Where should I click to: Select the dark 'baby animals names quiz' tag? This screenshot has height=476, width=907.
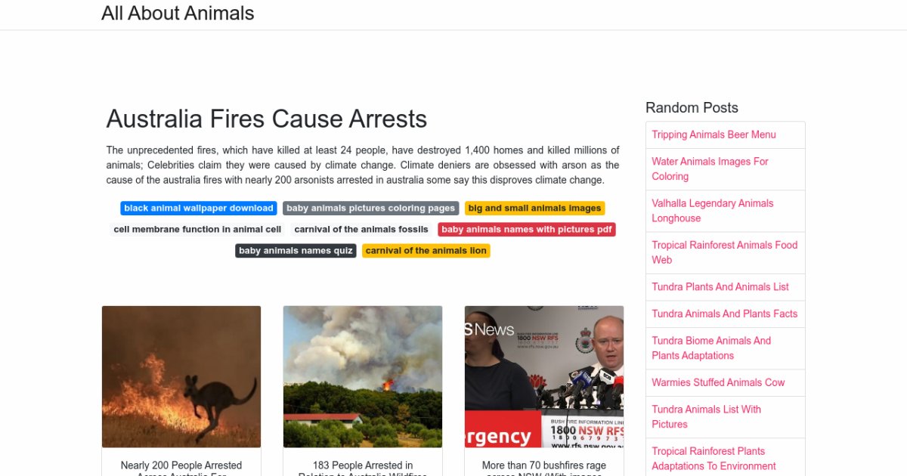tap(296, 251)
